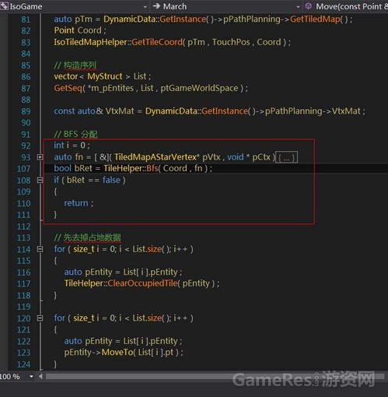The height and width of the screenshot is (397, 388).
Task: Click the IsoGame project icon in navigation bar
Action: [x=4, y=5]
